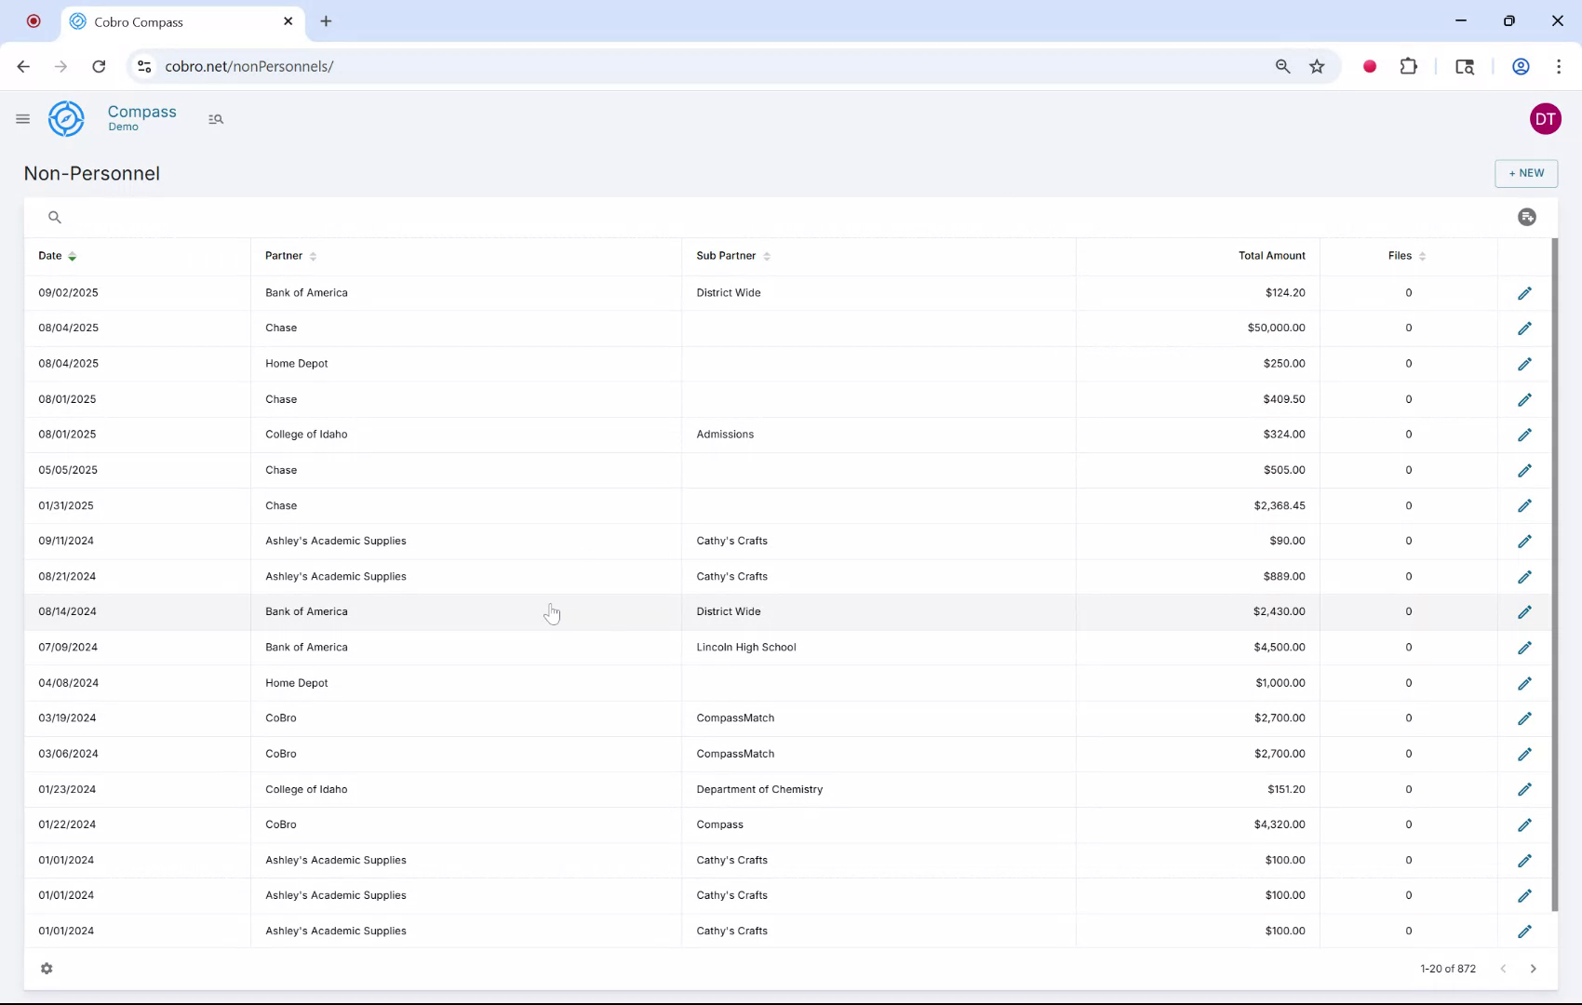The height and width of the screenshot is (1005, 1582).
Task: Edit the Chase $50,000.00 record
Action: point(1525,328)
